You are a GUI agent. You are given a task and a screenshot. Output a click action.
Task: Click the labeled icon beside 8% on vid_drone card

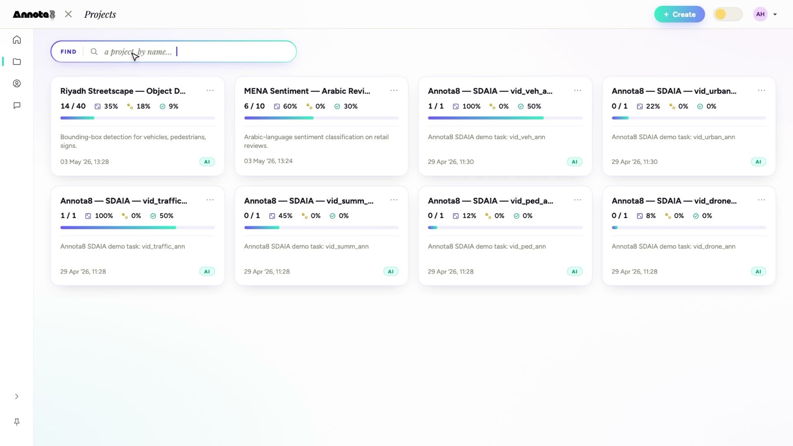coord(640,216)
